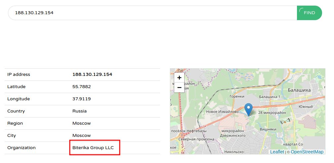Image resolution: width=334 pixels, height=163 pixels.
Task: Click the 28 микрорайон map label
Action: [x=272, y=113]
